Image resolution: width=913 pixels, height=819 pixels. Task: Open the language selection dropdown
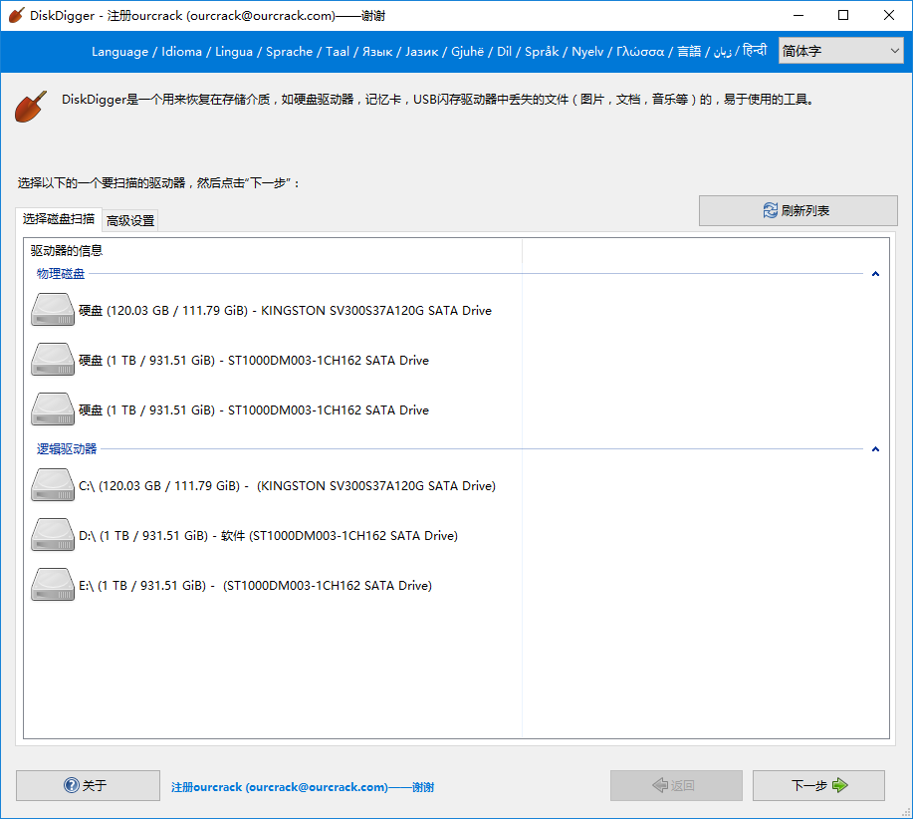[x=840, y=51]
